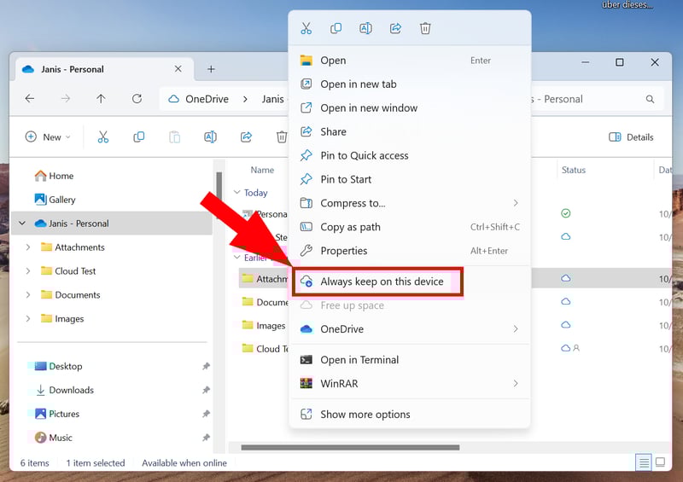The width and height of the screenshot is (683, 482).
Task: Select Open in the context menu
Action: tap(410, 61)
